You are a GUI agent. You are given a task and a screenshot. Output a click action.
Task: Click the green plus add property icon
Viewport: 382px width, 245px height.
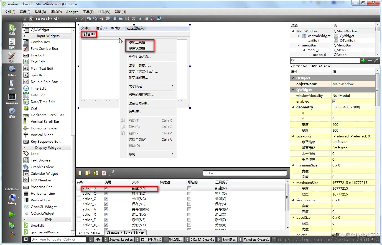[363, 60]
